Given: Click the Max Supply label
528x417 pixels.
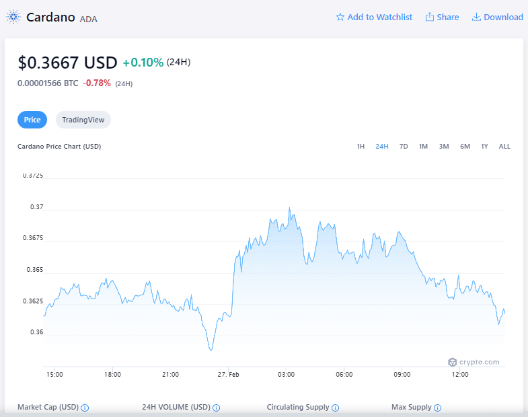Looking at the screenshot, I should point(412,407).
